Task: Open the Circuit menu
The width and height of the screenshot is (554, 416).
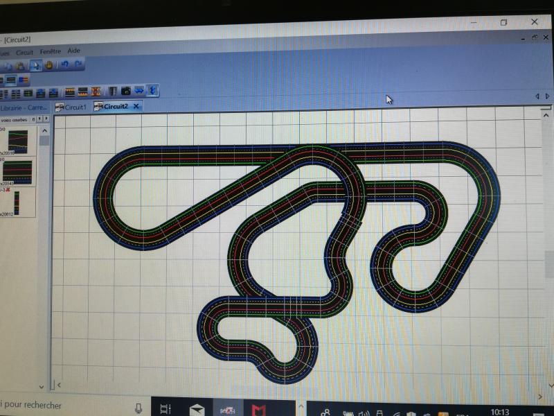Action: click(25, 51)
